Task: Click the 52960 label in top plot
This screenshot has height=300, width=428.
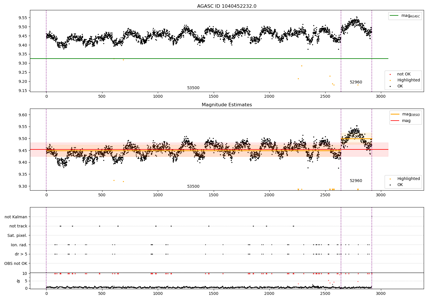Action: point(356,82)
